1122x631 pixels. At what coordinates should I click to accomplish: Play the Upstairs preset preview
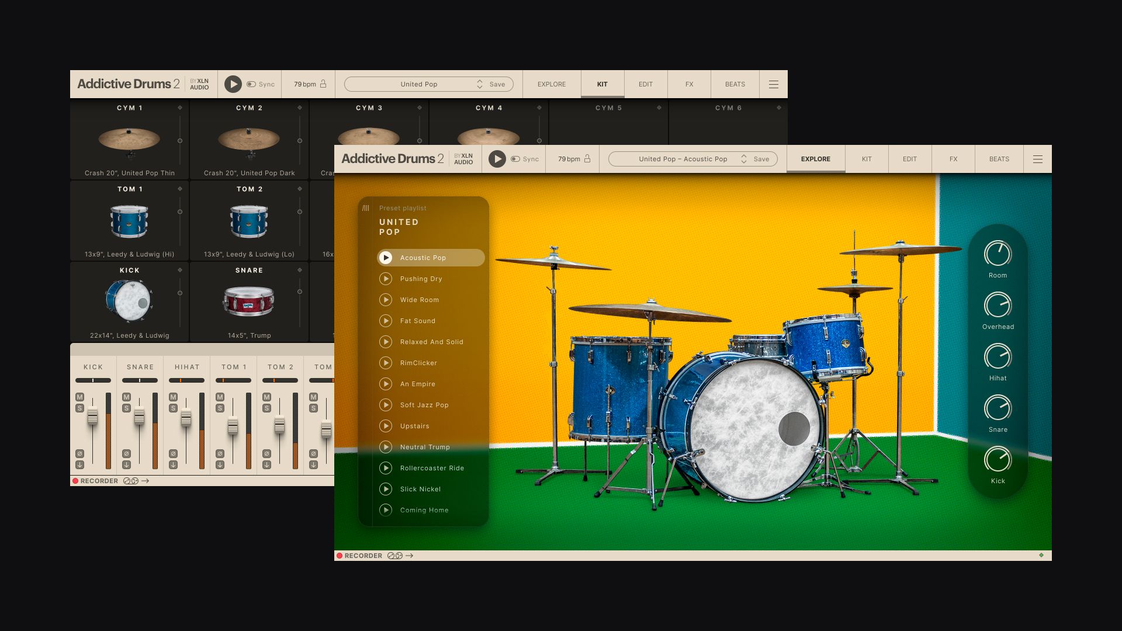click(386, 426)
